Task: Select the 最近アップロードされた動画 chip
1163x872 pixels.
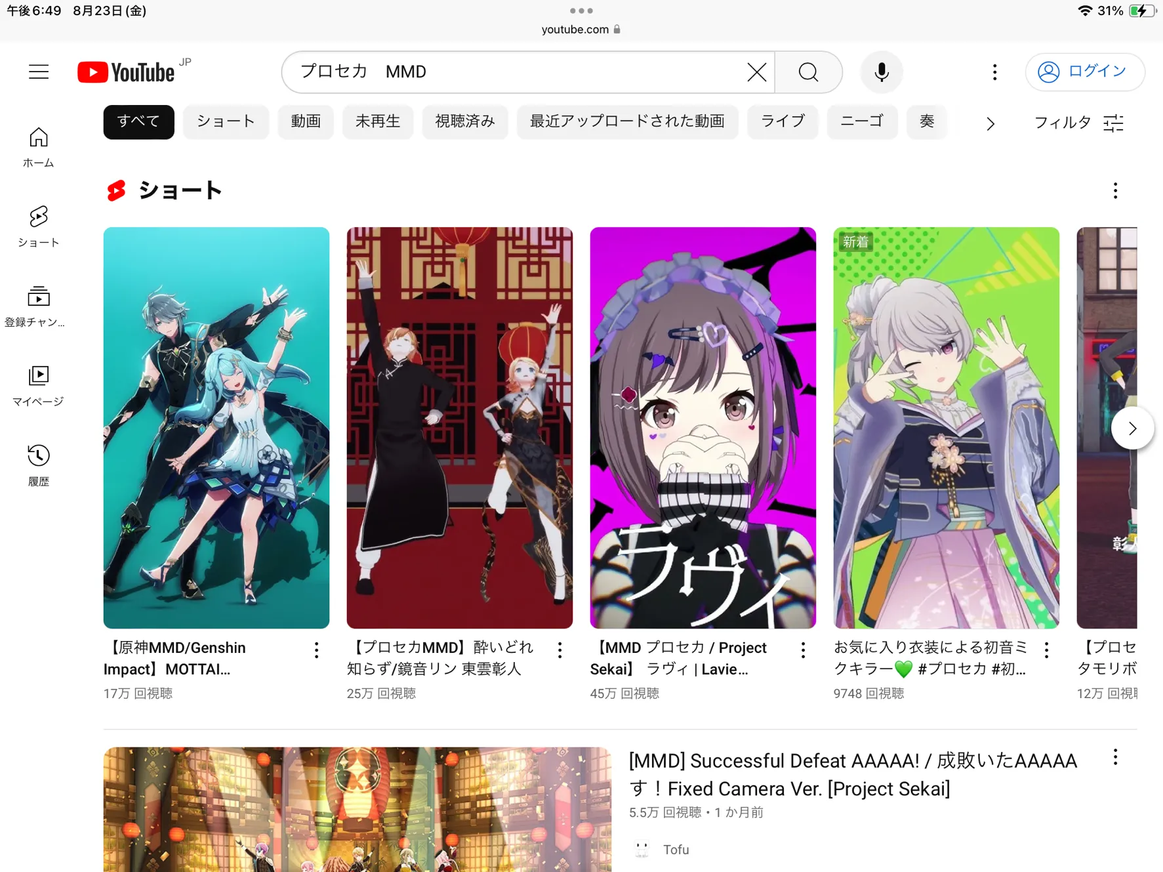Action: tap(627, 121)
